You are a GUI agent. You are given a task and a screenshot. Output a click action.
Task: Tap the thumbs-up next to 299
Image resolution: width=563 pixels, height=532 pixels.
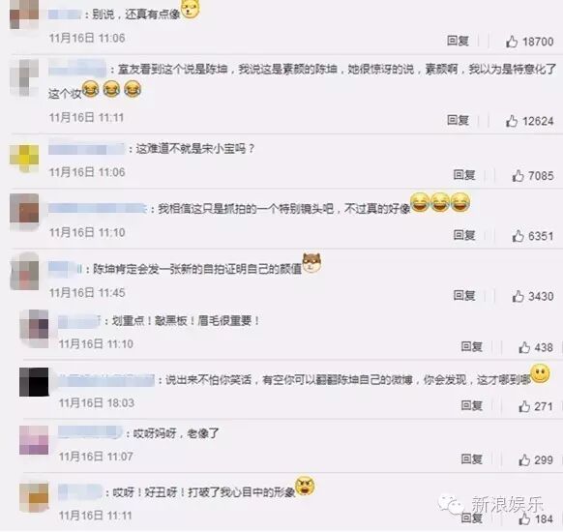524,459
